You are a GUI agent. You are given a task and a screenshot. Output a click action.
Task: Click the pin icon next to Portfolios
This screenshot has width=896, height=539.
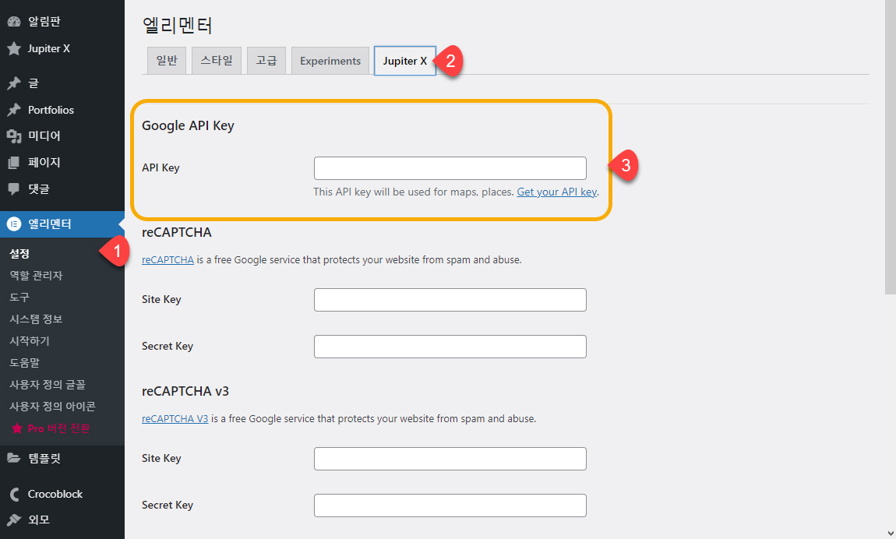(x=14, y=110)
